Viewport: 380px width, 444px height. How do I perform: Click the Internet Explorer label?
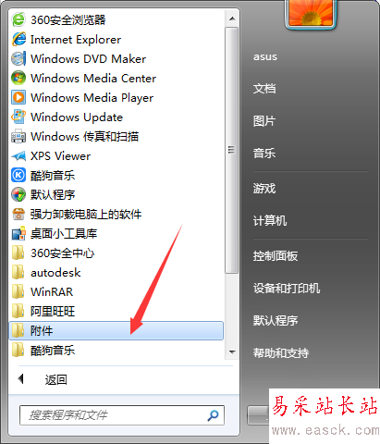[76, 40]
